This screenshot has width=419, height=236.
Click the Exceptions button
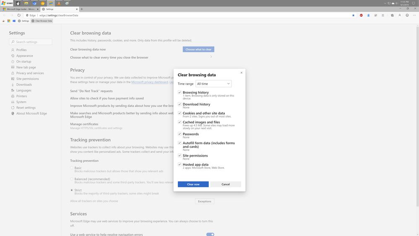click(x=204, y=201)
